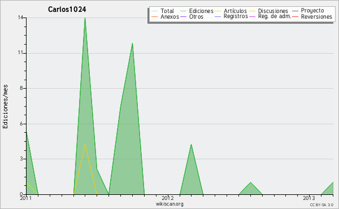The height and width of the screenshot is (209, 339).
Task: Click the green peak near 12 edits
Action: pyautogui.click(x=132, y=43)
